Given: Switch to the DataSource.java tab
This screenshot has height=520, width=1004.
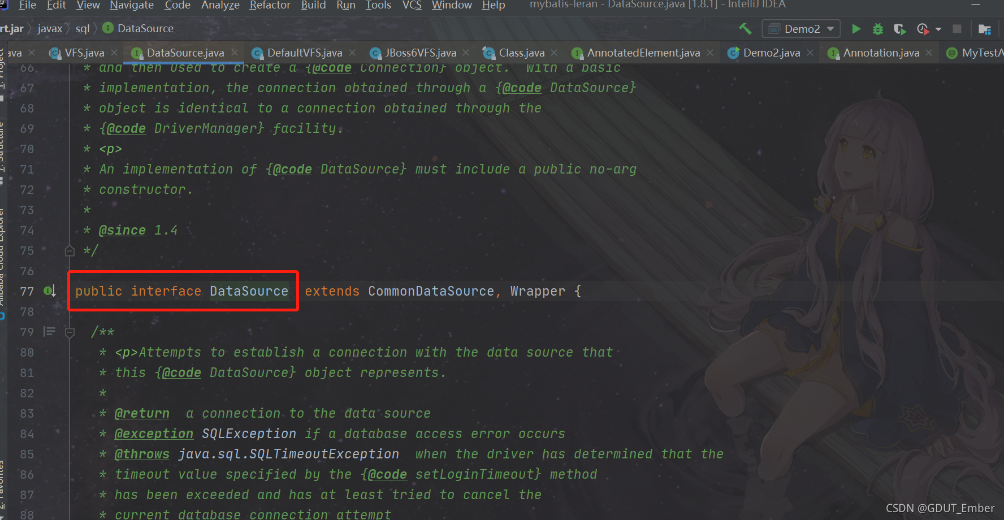Looking at the screenshot, I should (185, 53).
